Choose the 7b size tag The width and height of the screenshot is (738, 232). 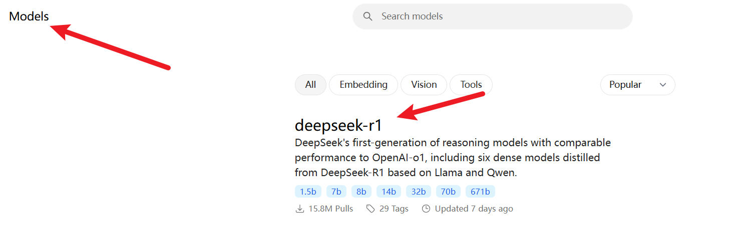pyautogui.click(x=336, y=192)
